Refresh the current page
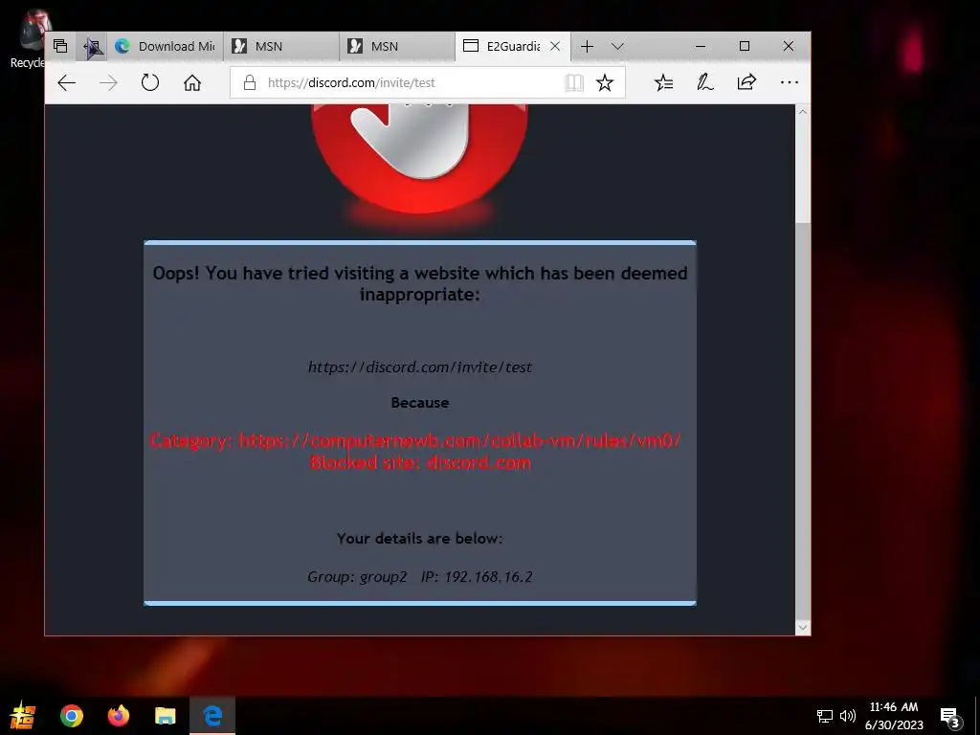 point(150,82)
